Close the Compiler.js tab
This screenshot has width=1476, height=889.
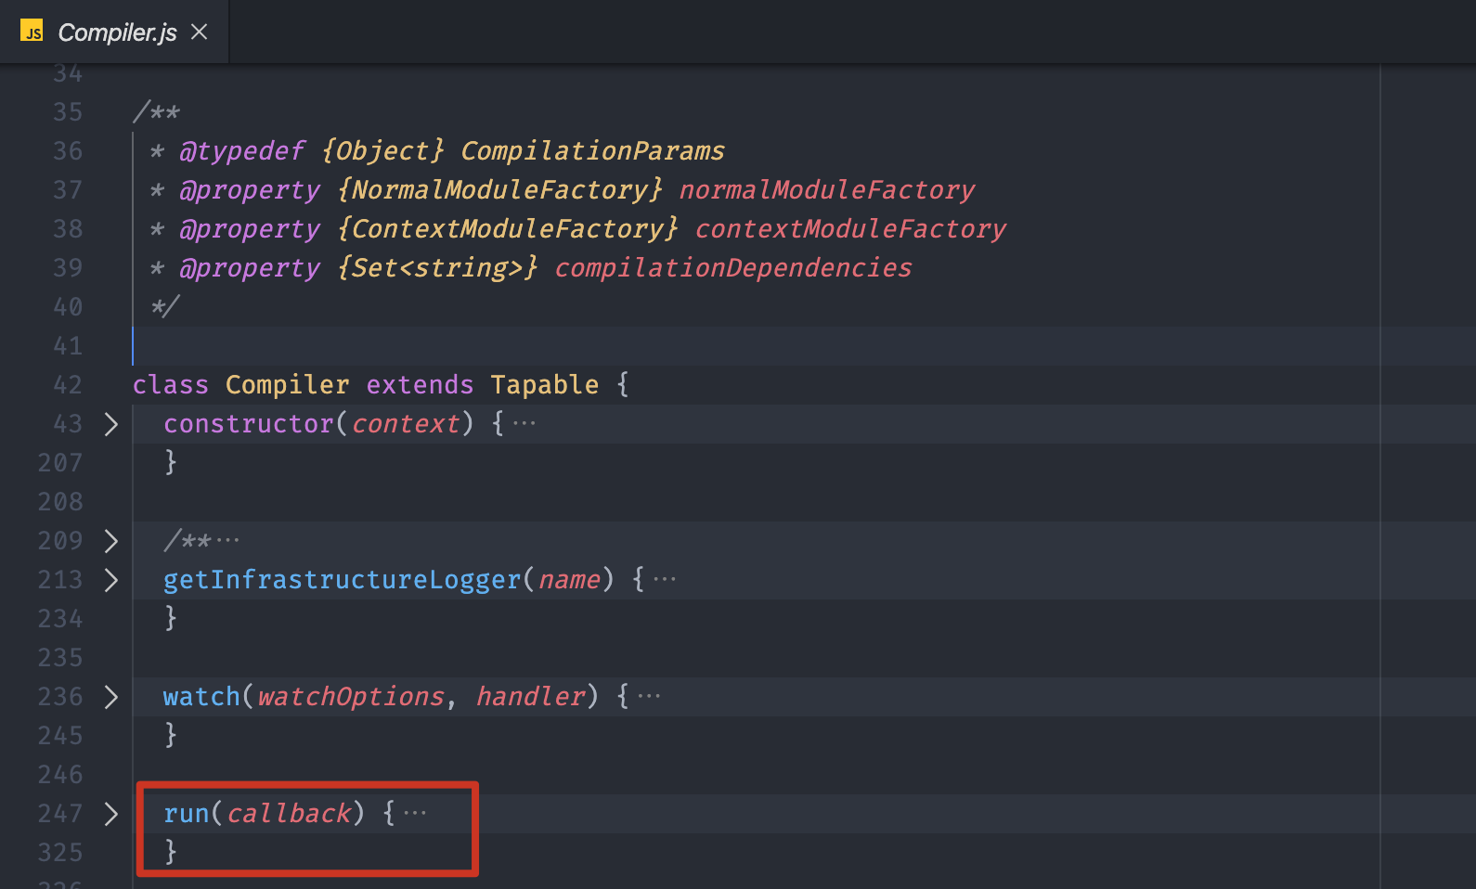(199, 32)
